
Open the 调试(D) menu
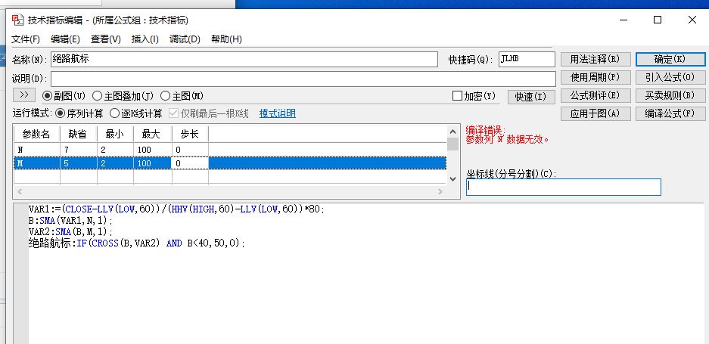pos(185,39)
